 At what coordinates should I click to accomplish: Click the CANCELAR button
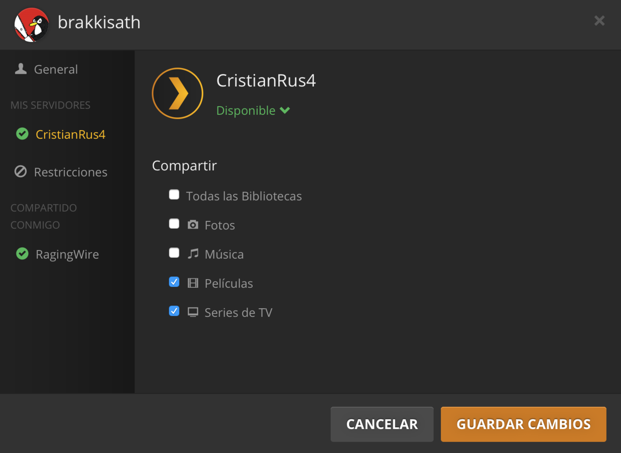tap(382, 424)
